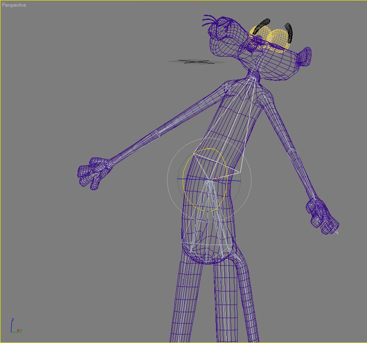Select the whiskers on the snout

click(x=209, y=21)
